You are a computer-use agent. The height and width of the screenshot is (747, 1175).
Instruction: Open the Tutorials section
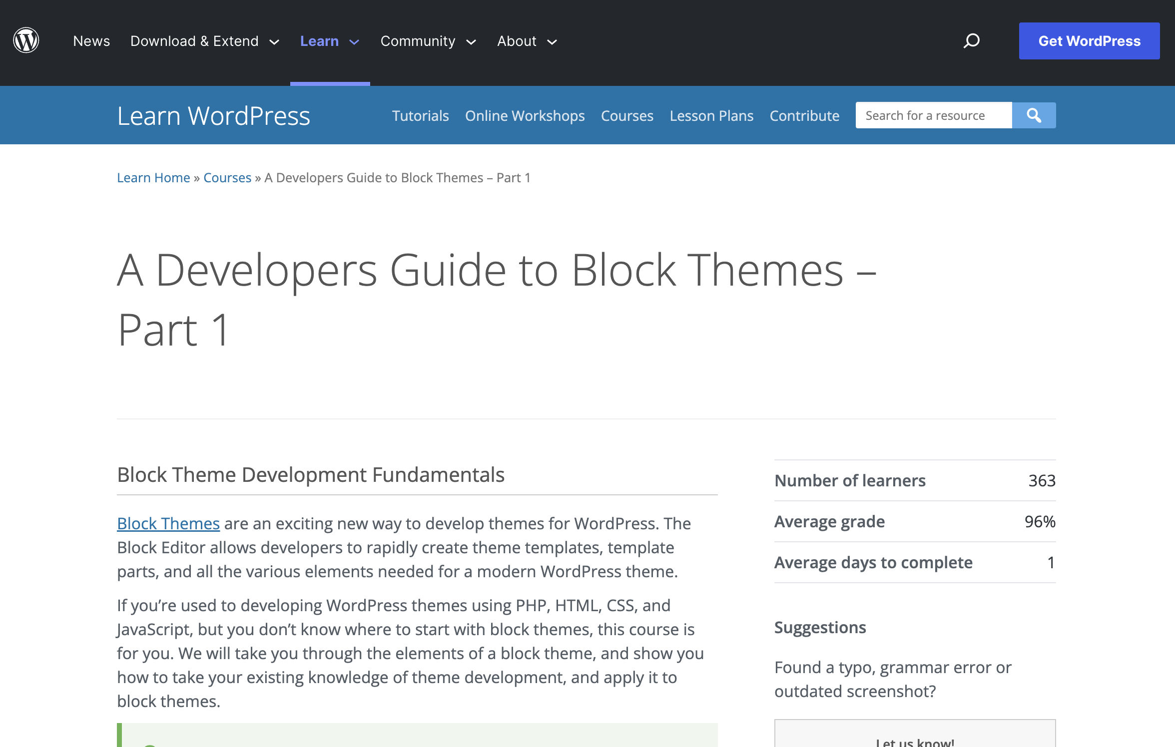pos(420,115)
